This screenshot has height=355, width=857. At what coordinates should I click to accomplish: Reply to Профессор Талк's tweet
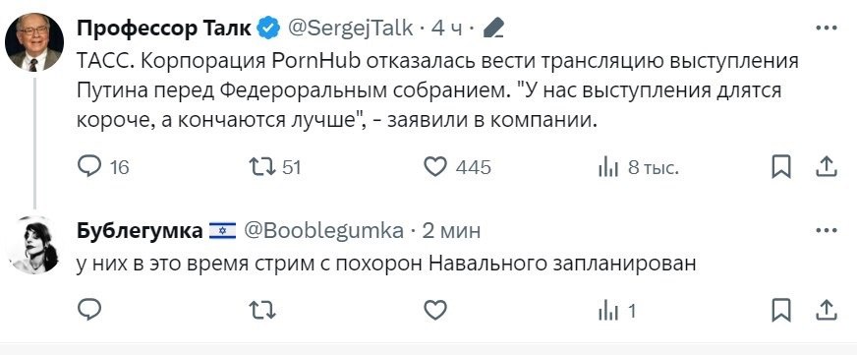click(89, 166)
